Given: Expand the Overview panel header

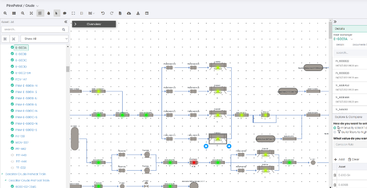Looking at the screenshot, I should (94, 24).
